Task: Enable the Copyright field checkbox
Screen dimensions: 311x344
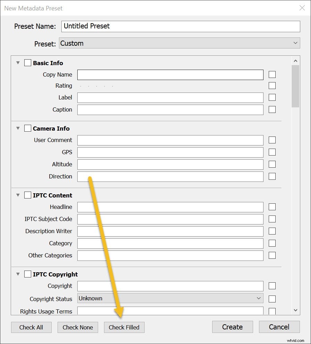Action: (x=272, y=285)
